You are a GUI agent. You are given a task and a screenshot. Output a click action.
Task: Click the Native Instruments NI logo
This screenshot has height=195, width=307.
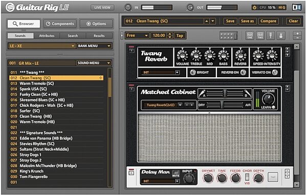pyautogui.click(x=297, y=8)
